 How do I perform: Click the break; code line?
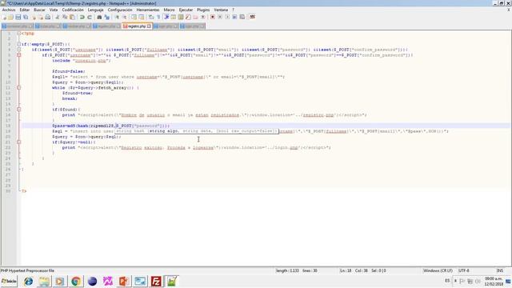[70, 98]
